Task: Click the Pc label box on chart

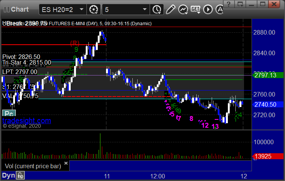Action: [x=9, y=113]
